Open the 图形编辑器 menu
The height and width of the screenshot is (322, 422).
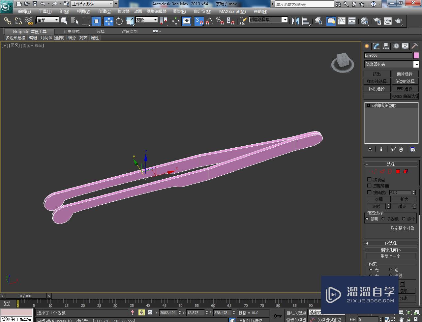tap(157, 12)
